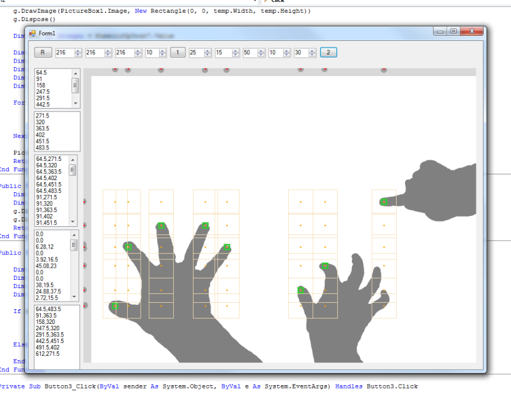Focus the 25 numeric field
The image size is (511, 398).
click(197, 52)
